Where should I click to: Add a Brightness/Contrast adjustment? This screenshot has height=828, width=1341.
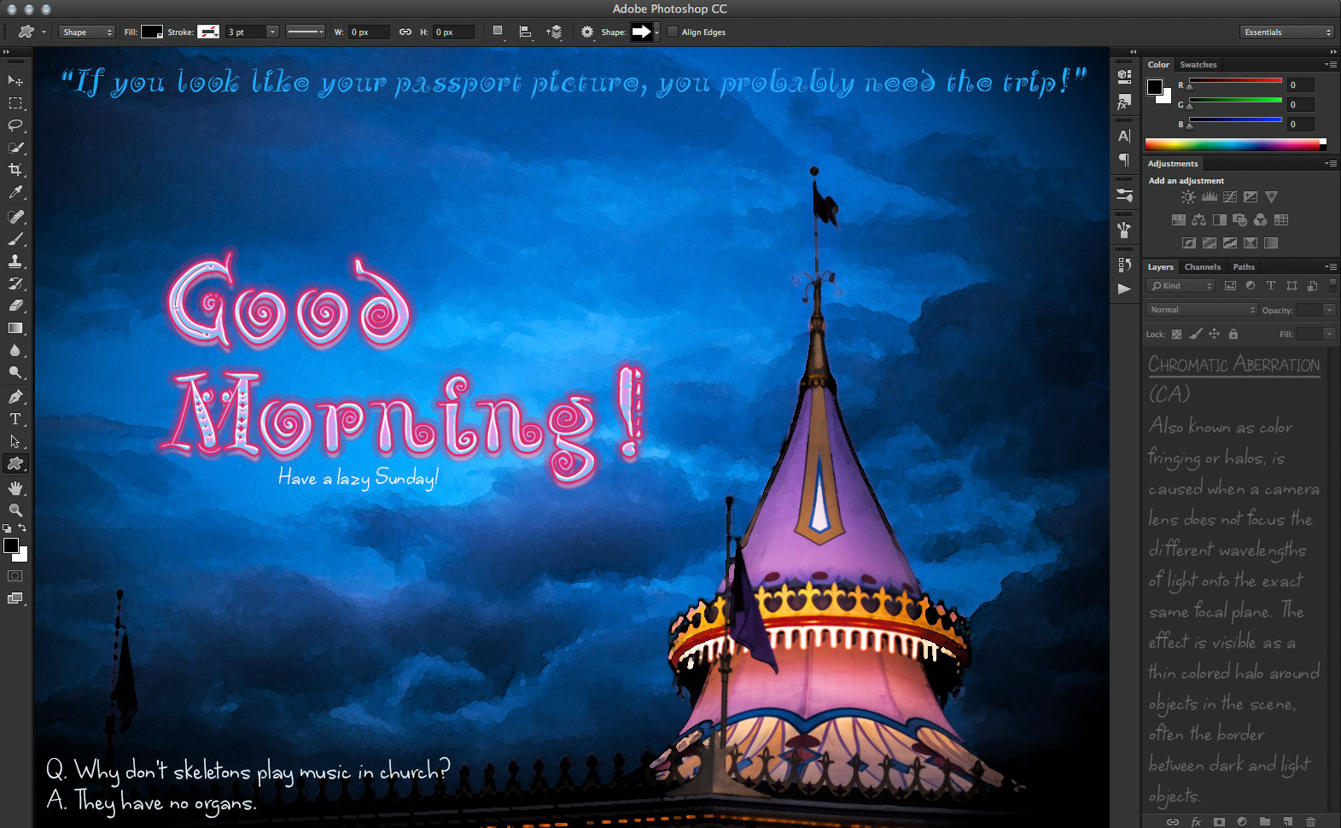[1188, 197]
